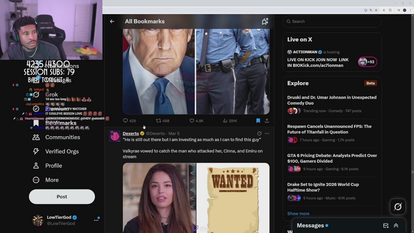Open the Mar 5 timestamp link
This screenshot has width=414, height=233.
pyautogui.click(x=174, y=133)
